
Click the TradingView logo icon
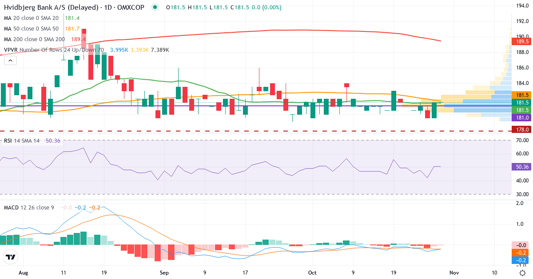[11, 257]
